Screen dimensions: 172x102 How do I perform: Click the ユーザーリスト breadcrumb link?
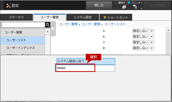(115, 24)
